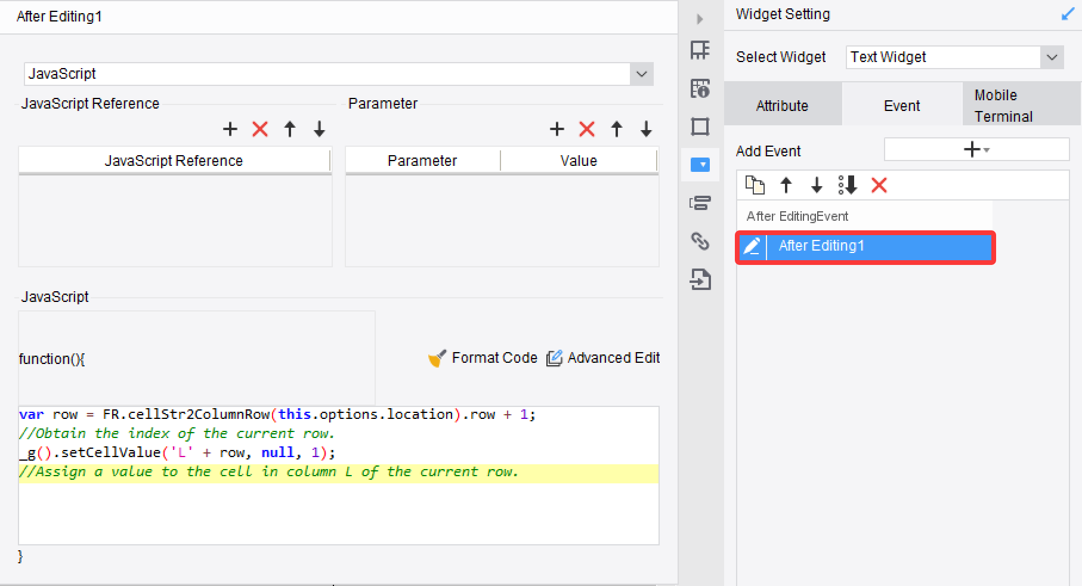Open the Format Code tool
The height and width of the screenshot is (586, 1082).
coord(495,357)
